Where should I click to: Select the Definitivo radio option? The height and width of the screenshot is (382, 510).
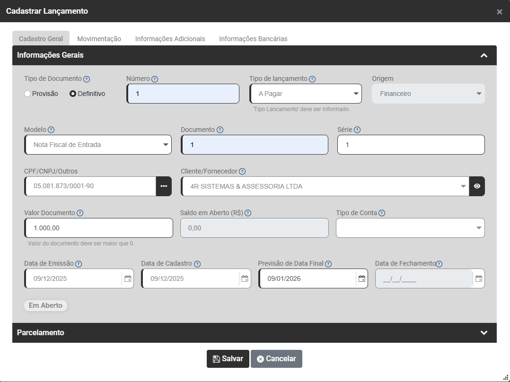click(x=73, y=94)
